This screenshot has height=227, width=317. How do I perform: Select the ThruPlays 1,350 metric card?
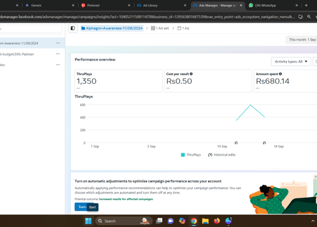tap(118, 81)
